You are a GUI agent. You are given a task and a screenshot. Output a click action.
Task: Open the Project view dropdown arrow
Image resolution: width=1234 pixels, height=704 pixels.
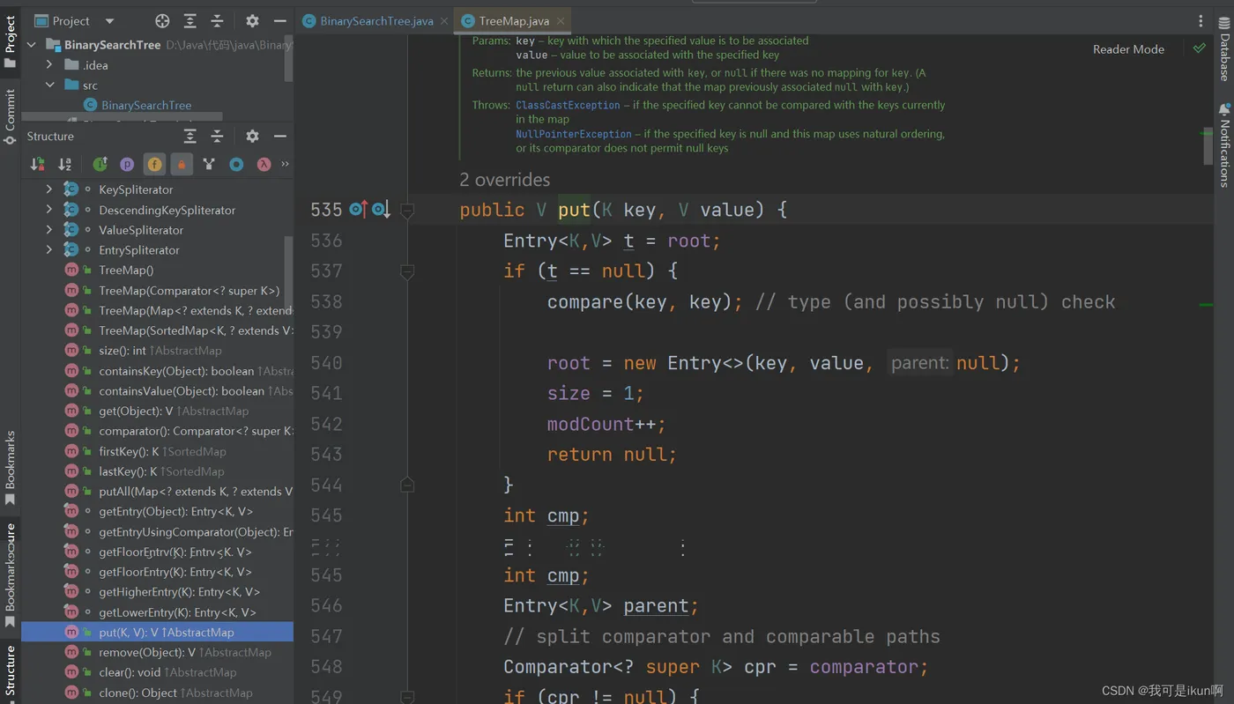tap(109, 21)
